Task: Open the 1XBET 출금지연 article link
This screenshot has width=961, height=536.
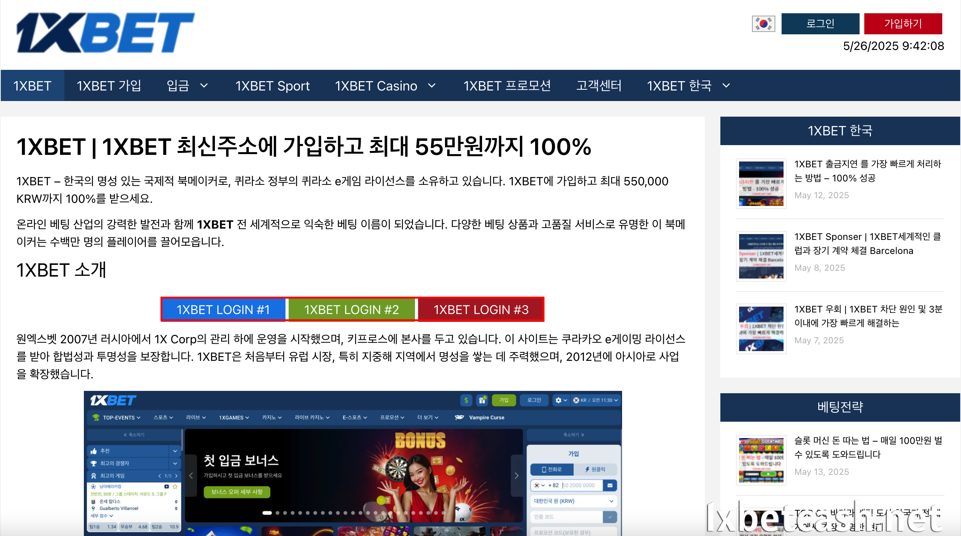Action: [868, 171]
